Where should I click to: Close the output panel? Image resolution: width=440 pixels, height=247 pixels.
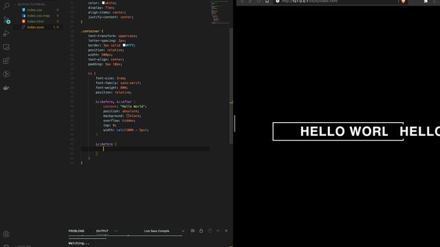tap(226, 231)
